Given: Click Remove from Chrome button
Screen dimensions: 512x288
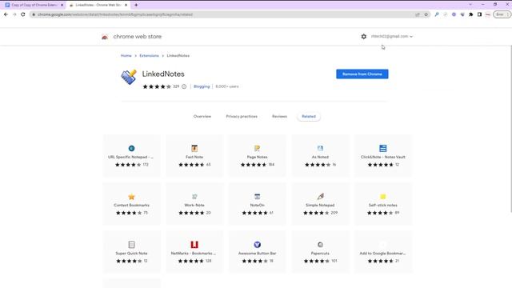Looking at the screenshot, I should pos(362,74).
